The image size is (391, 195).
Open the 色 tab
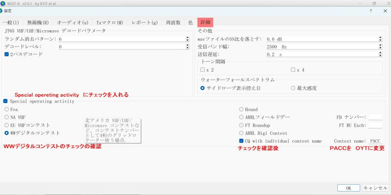pyautogui.click(x=191, y=22)
